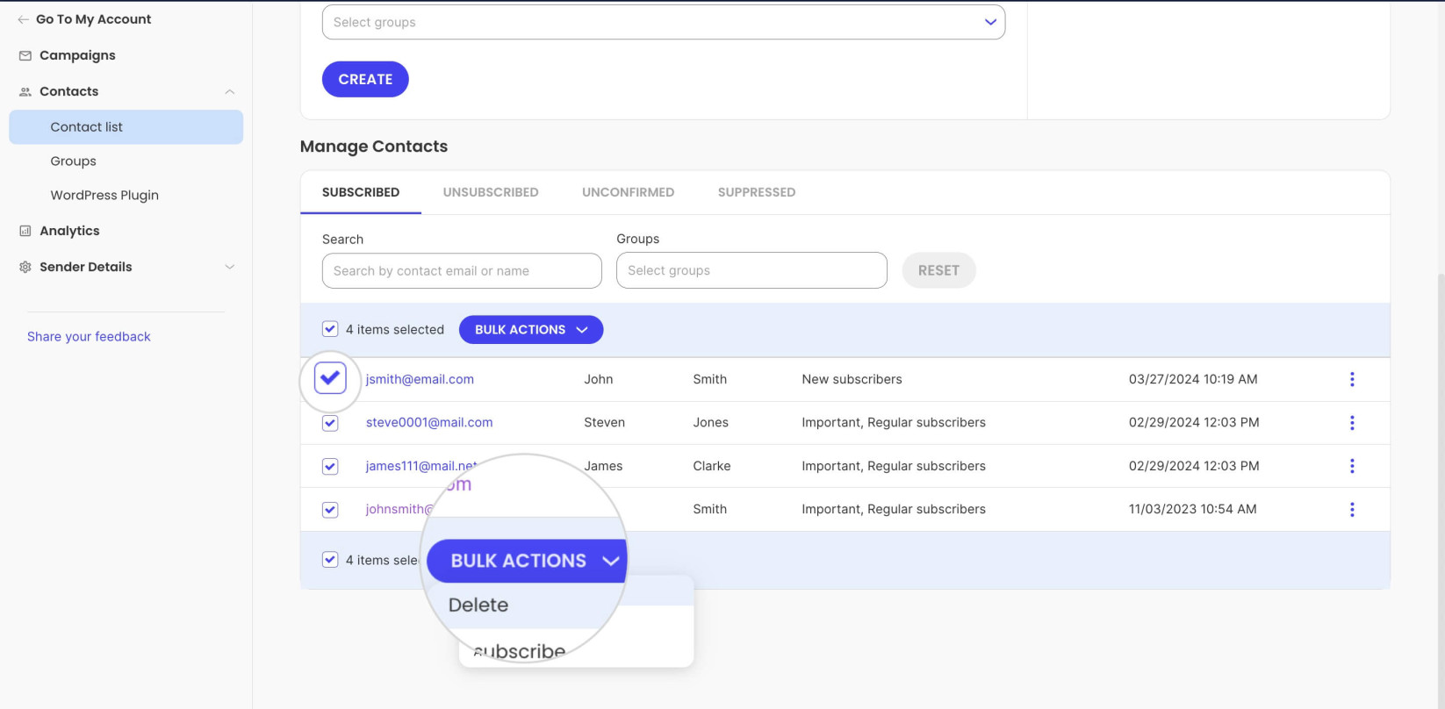Expand the Sender Details chevron
This screenshot has width=1445, height=709.
(230, 267)
